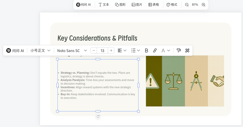Expand the text alignment dropdown
This screenshot has height=127, width=243.
click(x=122, y=50)
